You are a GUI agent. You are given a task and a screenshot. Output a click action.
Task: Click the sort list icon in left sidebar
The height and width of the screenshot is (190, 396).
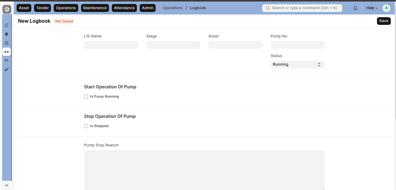tap(6, 60)
